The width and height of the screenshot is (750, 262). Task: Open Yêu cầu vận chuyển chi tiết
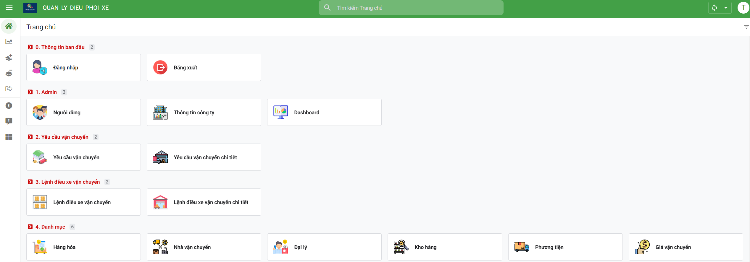204,157
